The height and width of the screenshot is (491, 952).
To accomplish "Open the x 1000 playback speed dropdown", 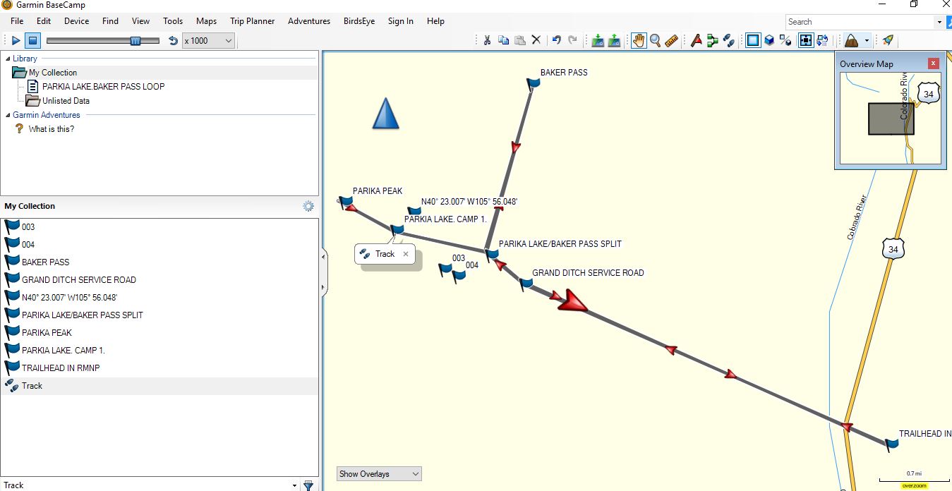I will click(208, 41).
